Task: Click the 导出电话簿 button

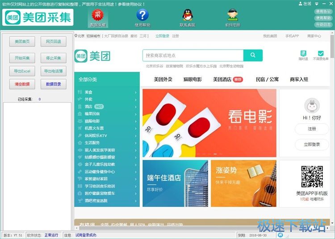Action: (x=54, y=71)
